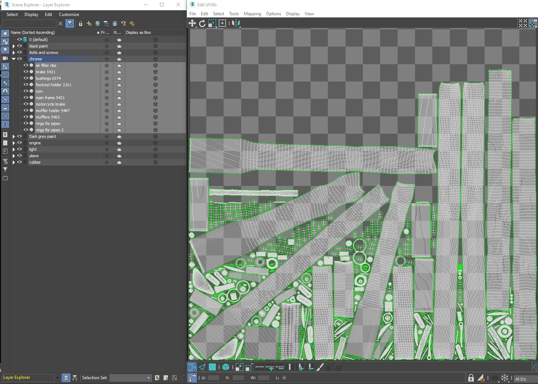Click the hide all layers eye icon
Viewport: 538px width, 384px height.
coord(123,23)
